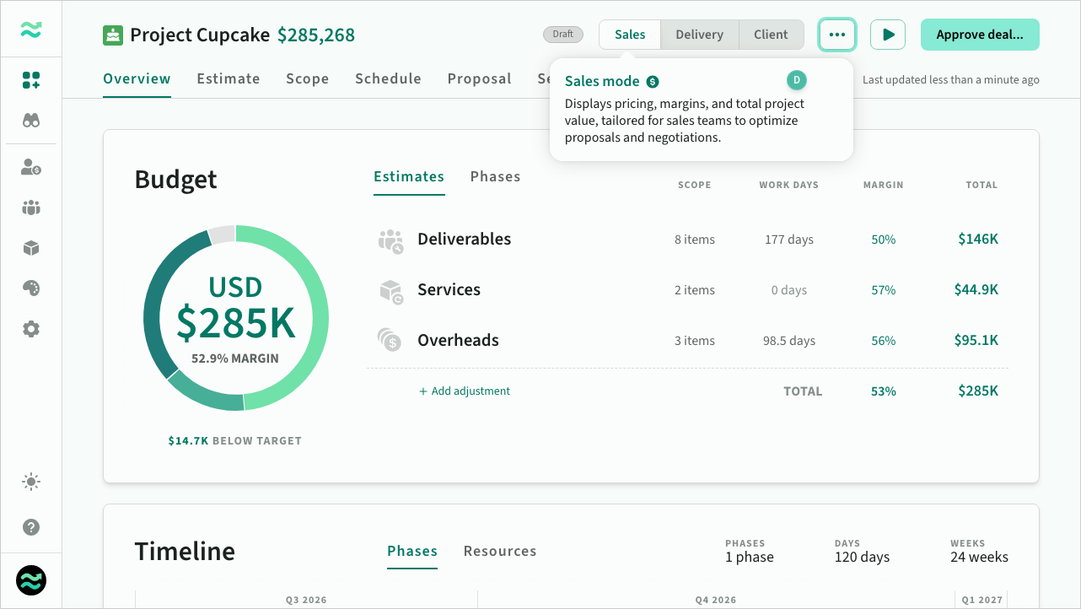The height and width of the screenshot is (609, 1081).
Task: Switch to Delivery mode
Action: click(x=699, y=35)
